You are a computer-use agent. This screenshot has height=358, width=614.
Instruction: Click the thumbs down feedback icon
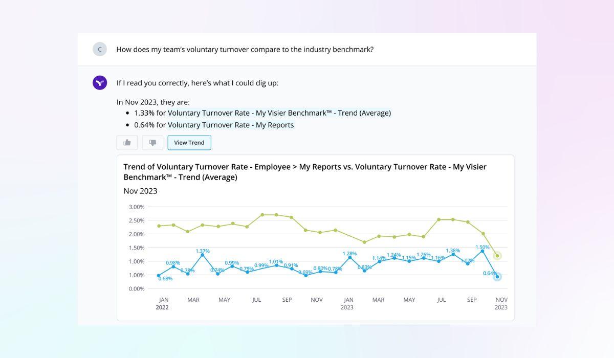pos(152,143)
